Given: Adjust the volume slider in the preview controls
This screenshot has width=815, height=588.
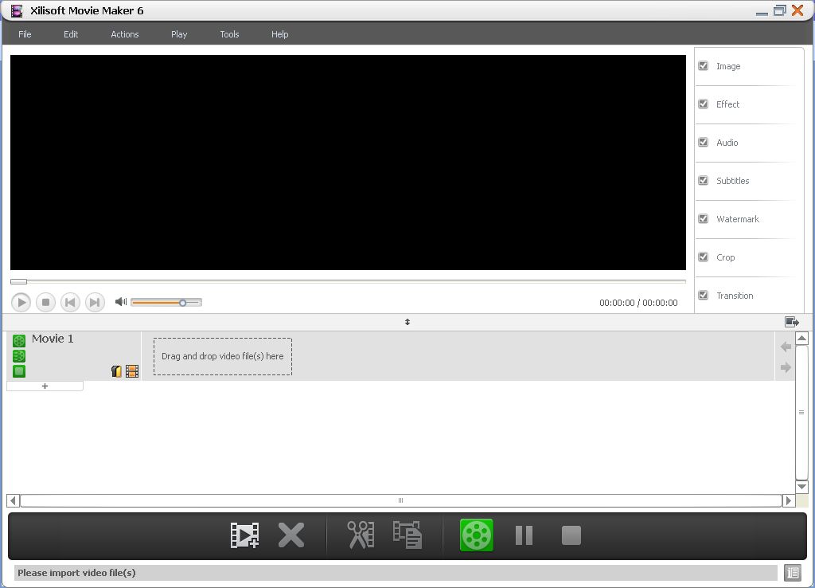Looking at the screenshot, I should pyautogui.click(x=181, y=302).
